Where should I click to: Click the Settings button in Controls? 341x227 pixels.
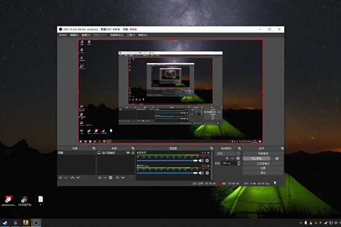click(263, 168)
